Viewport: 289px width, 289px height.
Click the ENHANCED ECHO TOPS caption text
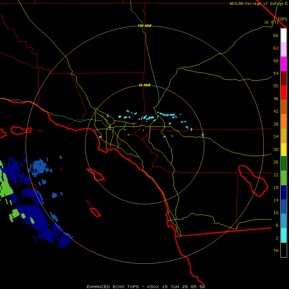113,287
